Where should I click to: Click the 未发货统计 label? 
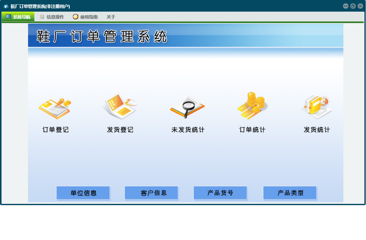coord(188,130)
